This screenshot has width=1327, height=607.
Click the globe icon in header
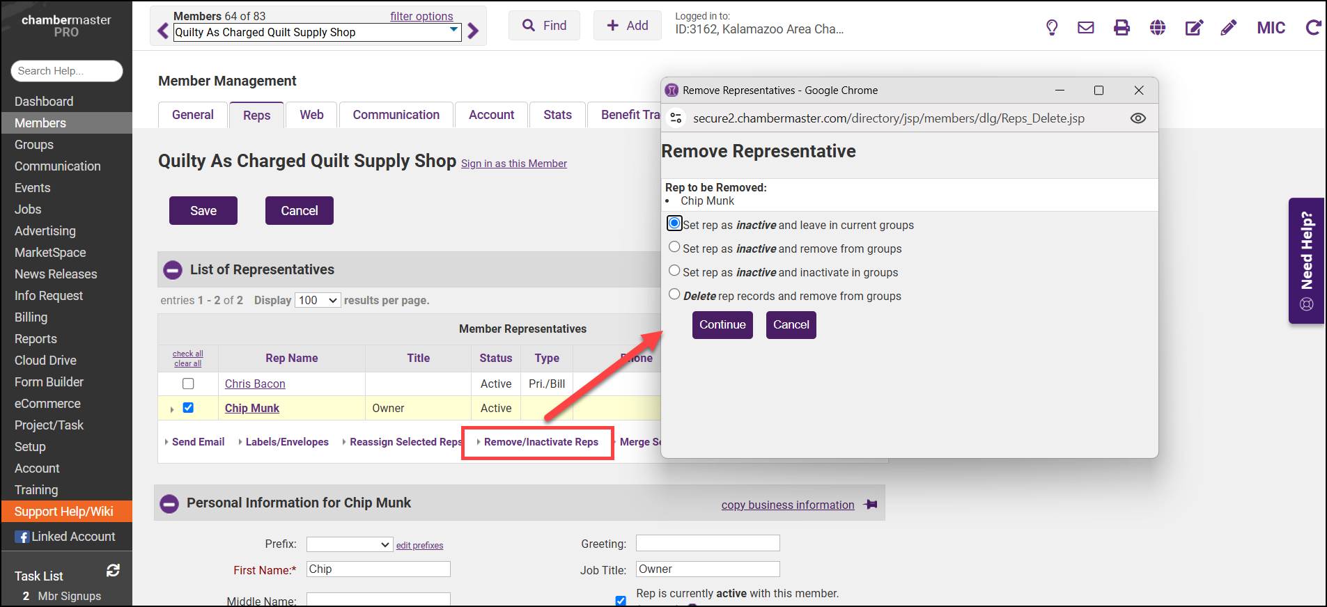point(1157,27)
